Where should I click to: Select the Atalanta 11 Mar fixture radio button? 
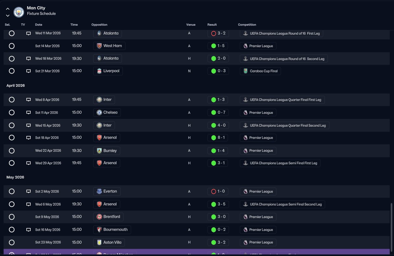click(x=12, y=33)
